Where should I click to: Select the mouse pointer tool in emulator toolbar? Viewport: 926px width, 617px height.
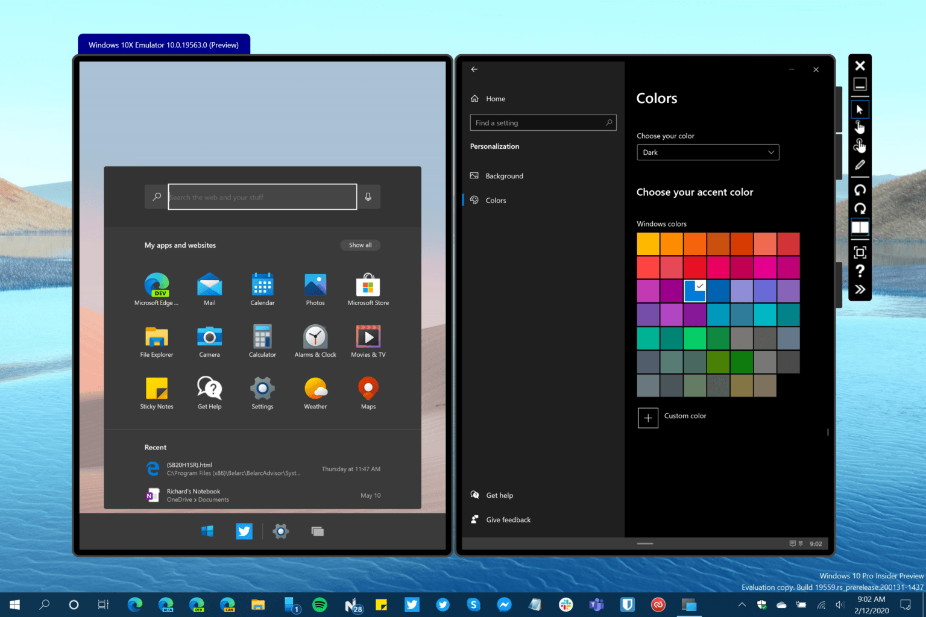(x=860, y=109)
